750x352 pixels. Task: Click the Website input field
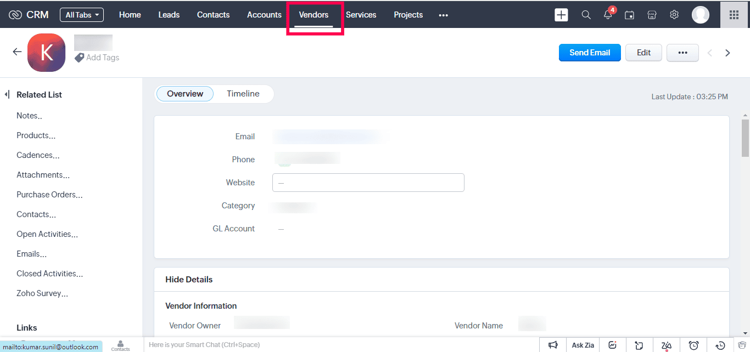click(368, 183)
